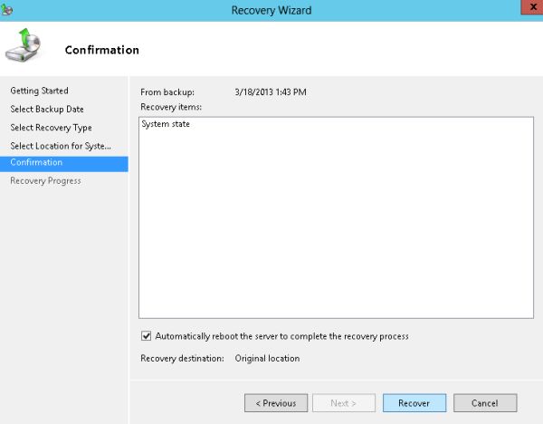Click the wizard title bar app icon
Viewport: 543px width, 424px height.
click(7, 10)
